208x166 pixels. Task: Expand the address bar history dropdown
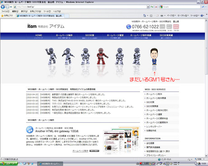point(148,7)
